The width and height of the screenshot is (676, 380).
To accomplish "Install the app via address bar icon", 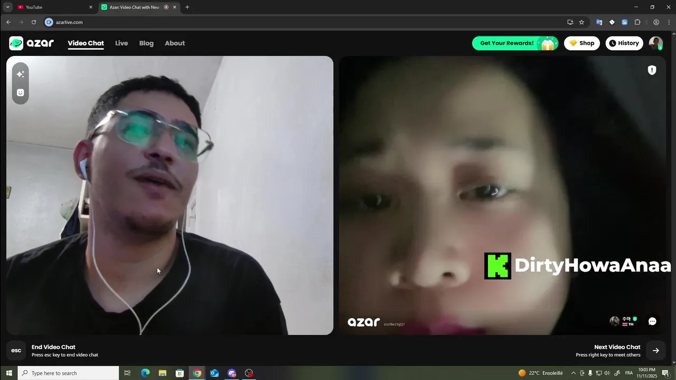I will [570, 22].
